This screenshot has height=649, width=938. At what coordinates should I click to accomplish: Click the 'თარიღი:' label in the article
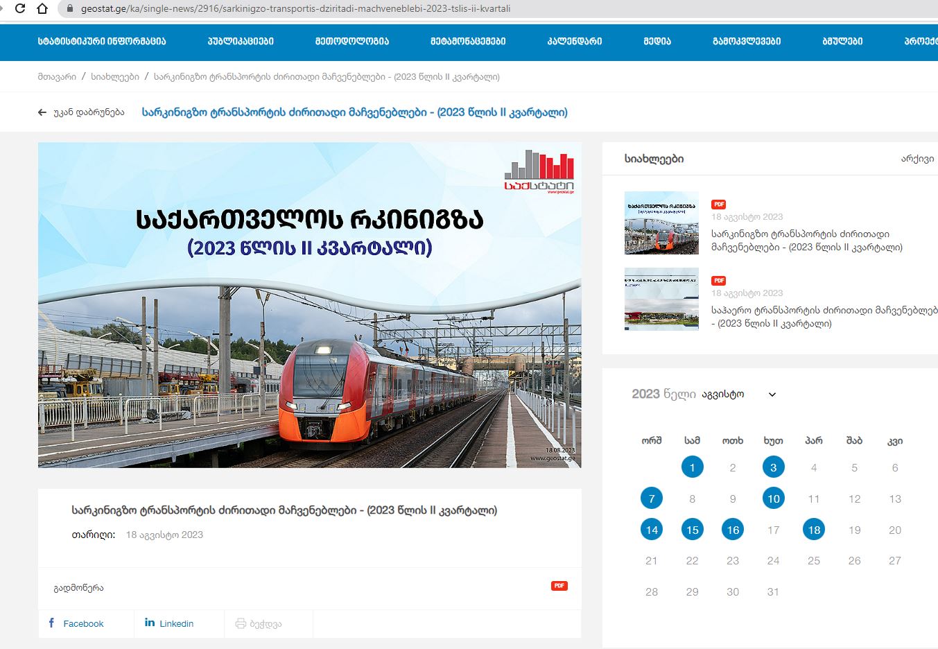point(94,535)
